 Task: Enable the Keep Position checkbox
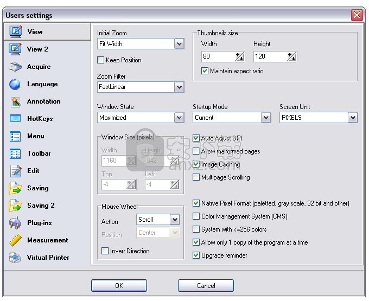pos(101,60)
